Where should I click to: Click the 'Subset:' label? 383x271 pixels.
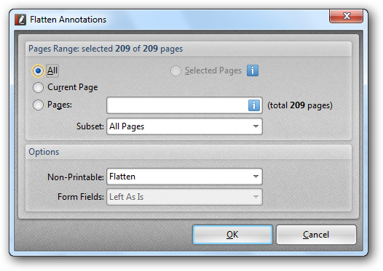coord(90,126)
